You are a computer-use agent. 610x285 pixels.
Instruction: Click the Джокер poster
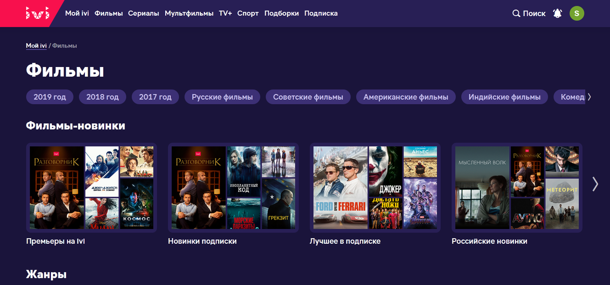coord(385,172)
